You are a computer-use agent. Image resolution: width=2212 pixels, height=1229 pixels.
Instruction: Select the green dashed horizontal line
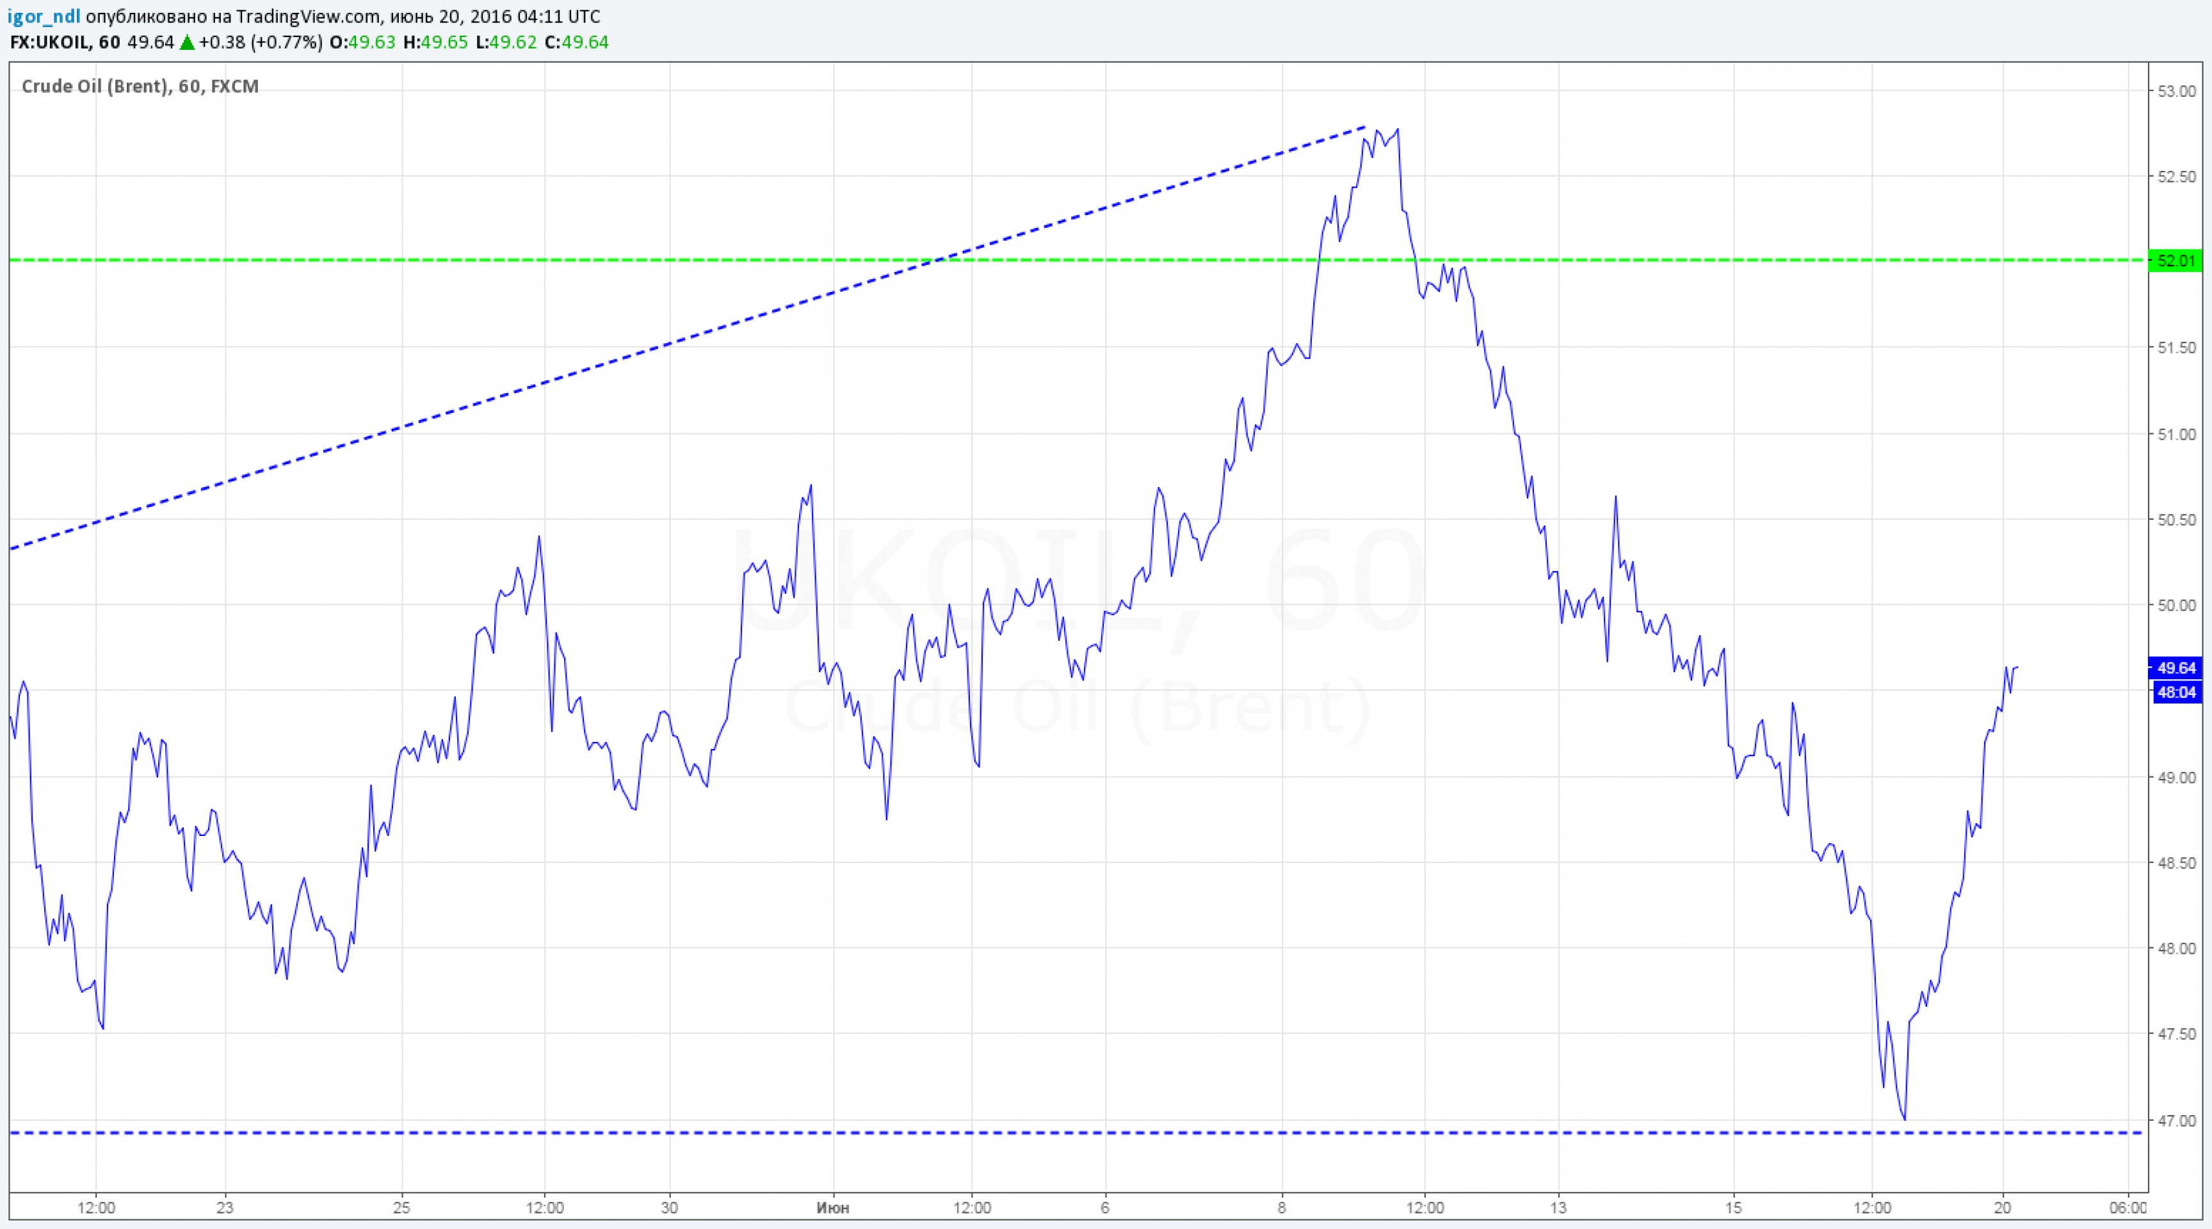pos(515,259)
